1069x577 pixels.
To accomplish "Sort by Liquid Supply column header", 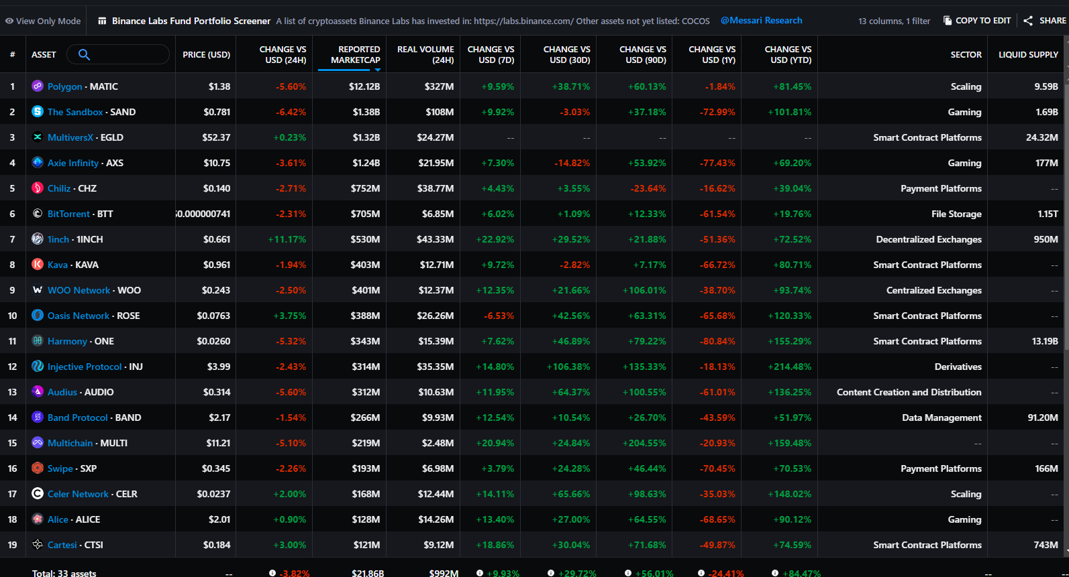I will pos(1028,54).
